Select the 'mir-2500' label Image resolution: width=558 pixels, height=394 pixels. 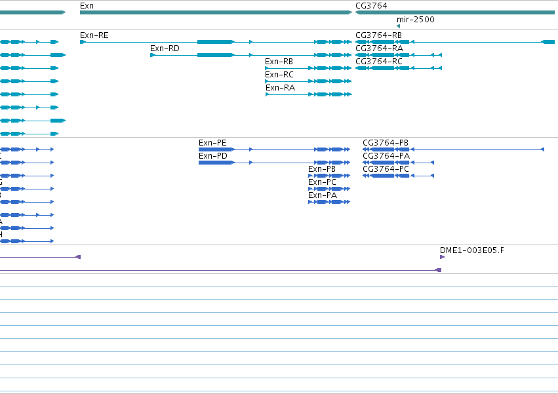pyautogui.click(x=415, y=20)
